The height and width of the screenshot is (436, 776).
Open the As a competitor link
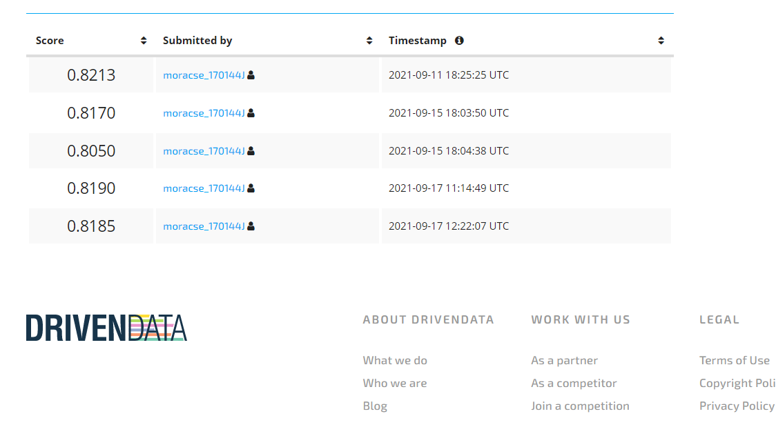(574, 383)
